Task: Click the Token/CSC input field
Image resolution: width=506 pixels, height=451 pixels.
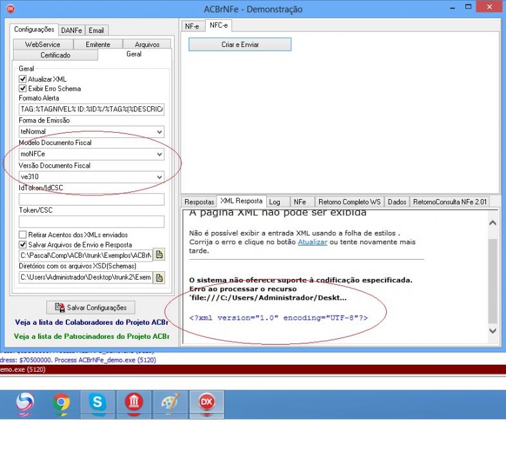Action: (x=92, y=222)
